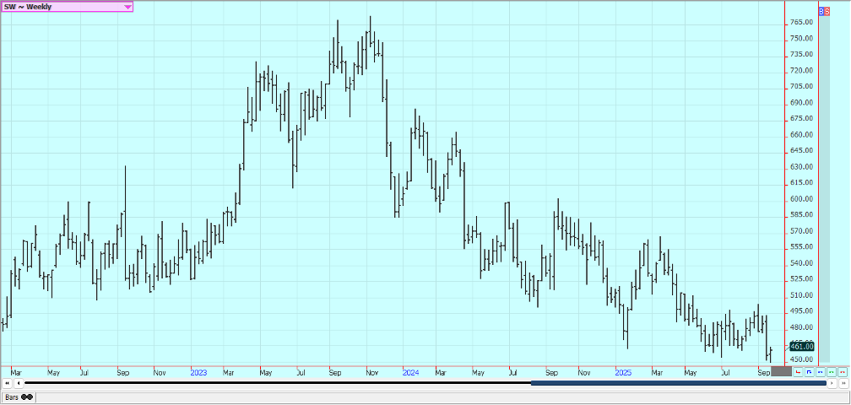Screen dimensions: 851x405
Task: Click the green dash icon button
Action: pyautogui.click(x=832, y=371)
